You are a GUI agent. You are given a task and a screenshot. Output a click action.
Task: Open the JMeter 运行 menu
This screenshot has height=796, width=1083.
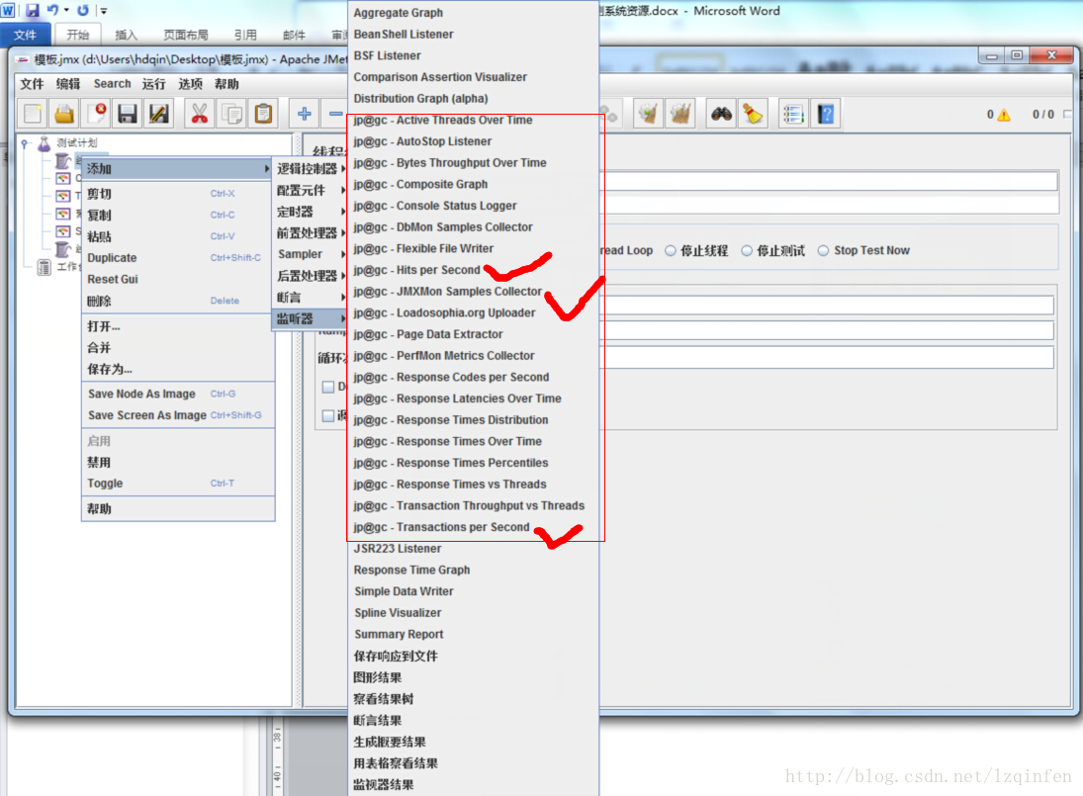(153, 84)
